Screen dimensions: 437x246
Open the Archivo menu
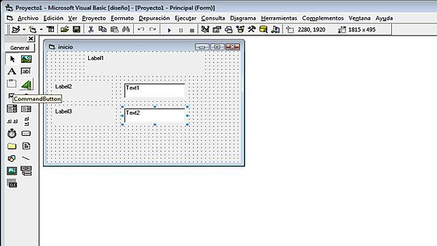click(x=28, y=18)
